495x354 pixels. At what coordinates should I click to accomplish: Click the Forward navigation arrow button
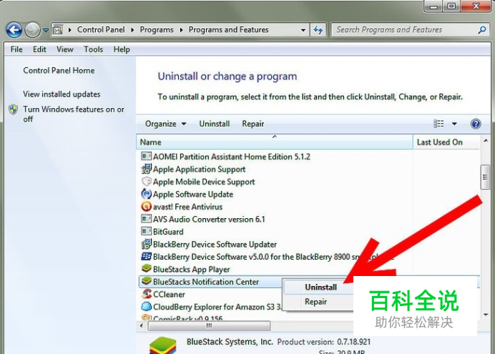pos(32,30)
